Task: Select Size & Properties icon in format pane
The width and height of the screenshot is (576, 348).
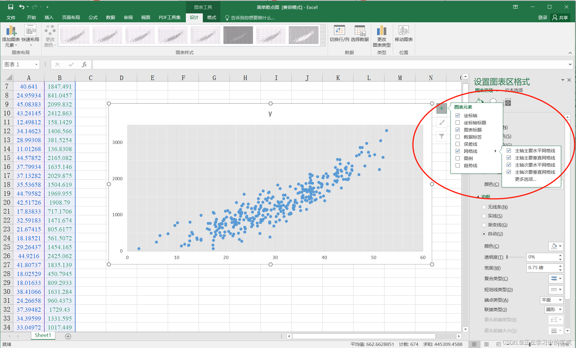Action: [x=507, y=103]
